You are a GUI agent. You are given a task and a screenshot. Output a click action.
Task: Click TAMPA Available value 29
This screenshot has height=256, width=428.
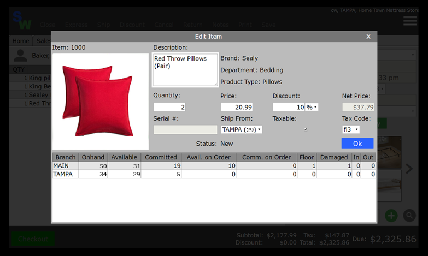(x=137, y=174)
